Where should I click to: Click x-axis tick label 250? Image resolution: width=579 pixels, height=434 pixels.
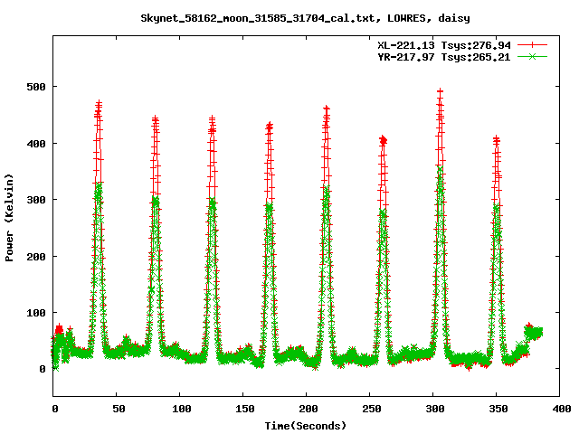click(372, 409)
